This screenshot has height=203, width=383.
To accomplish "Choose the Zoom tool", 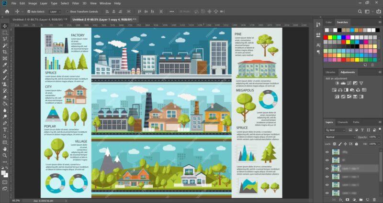I will (5, 155).
